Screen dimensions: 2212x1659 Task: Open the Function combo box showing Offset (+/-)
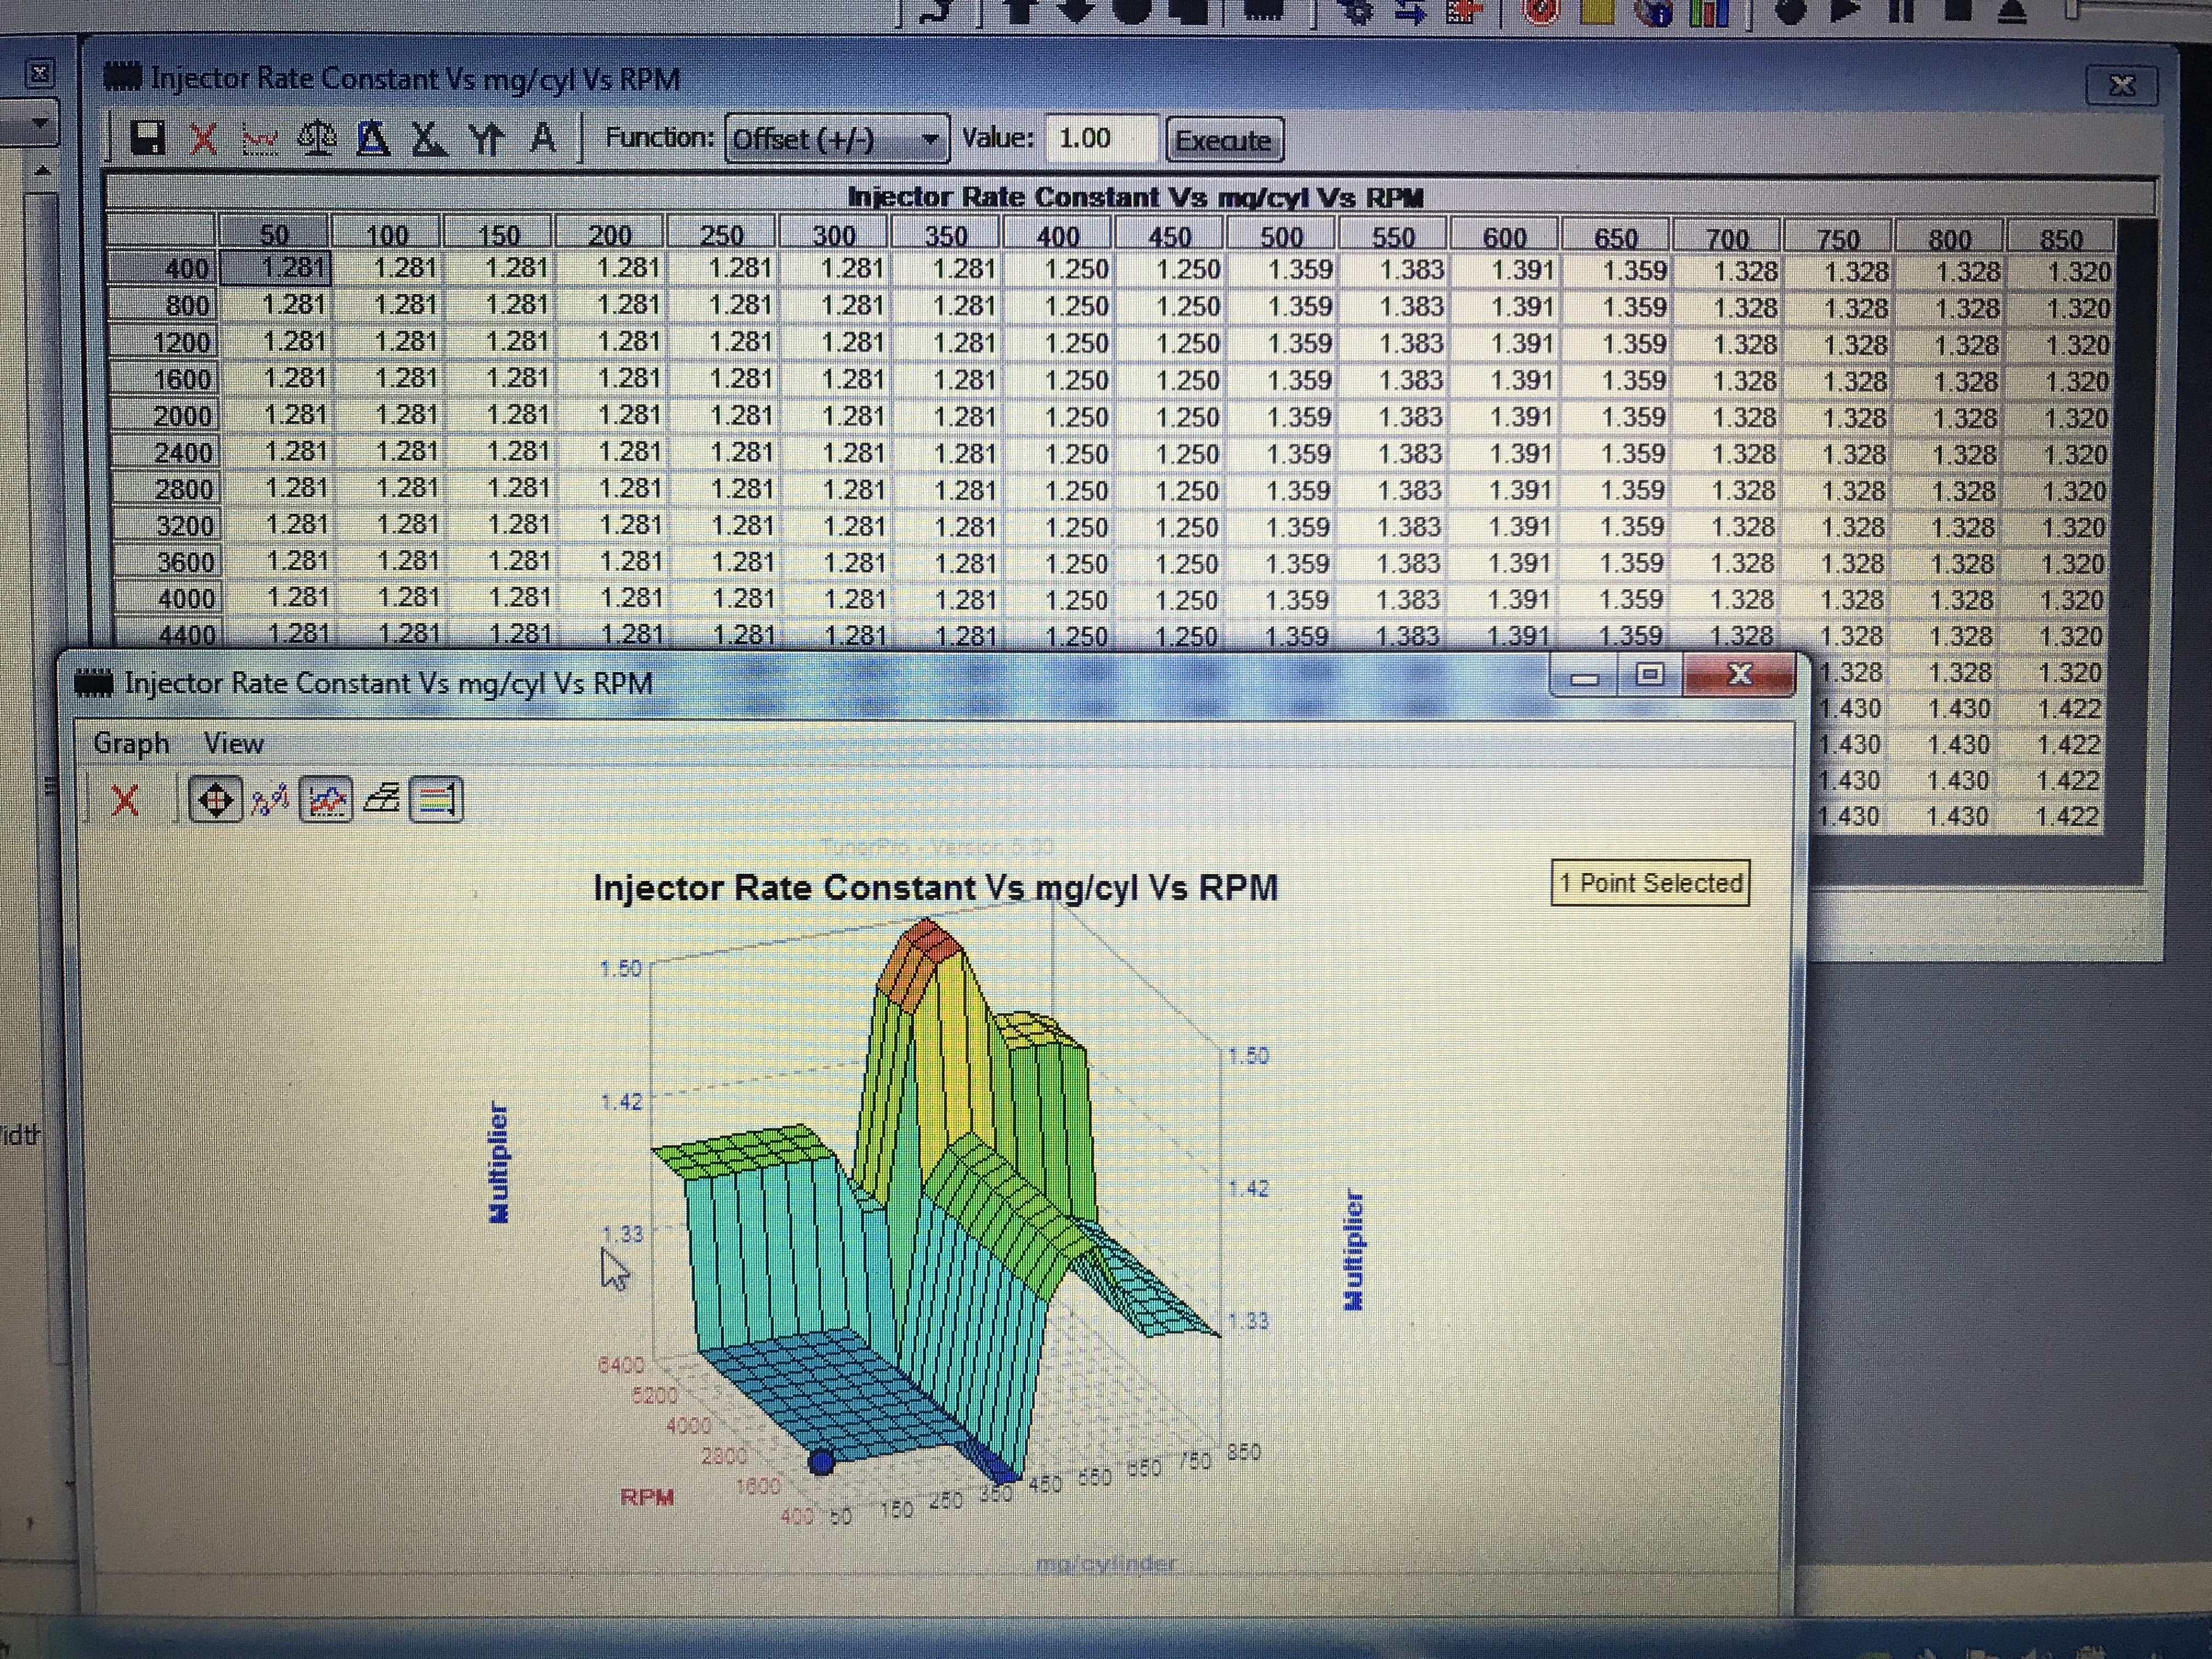click(837, 139)
